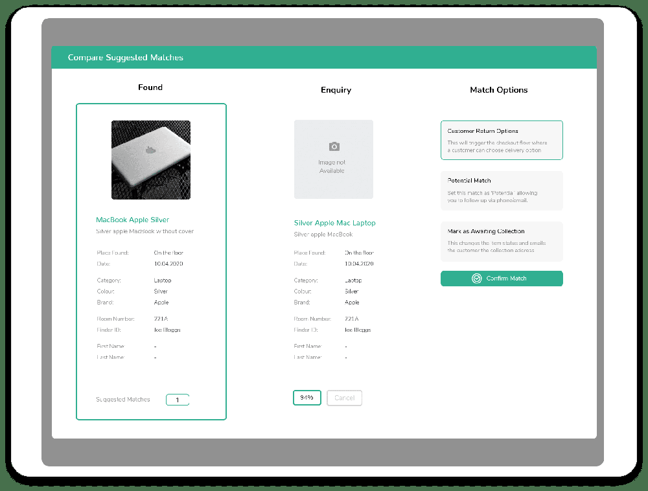Viewport: 648px width, 491px height.
Task: Click the 94% match score badge
Action: click(x=307, y=398)
